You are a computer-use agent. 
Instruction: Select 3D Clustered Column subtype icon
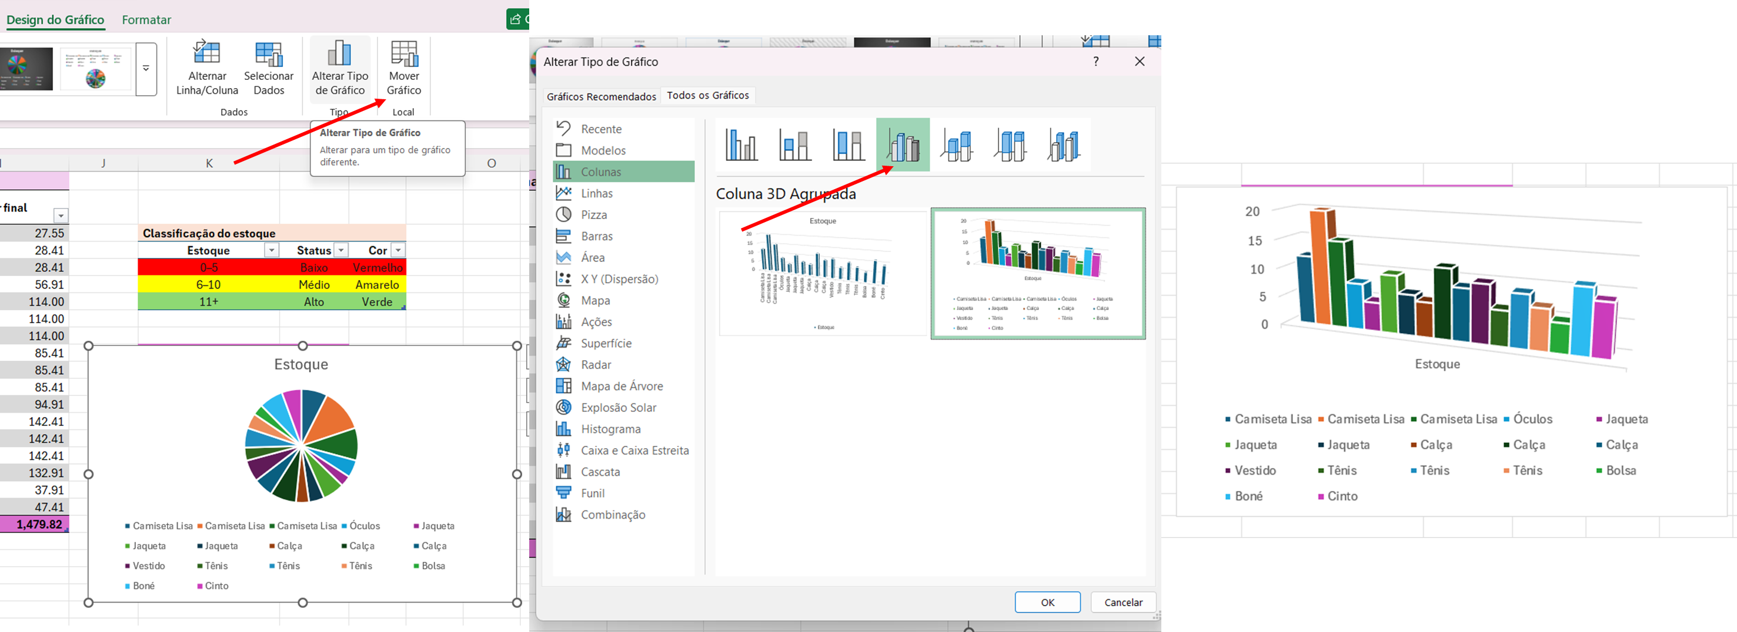click(x=903, y=145)
